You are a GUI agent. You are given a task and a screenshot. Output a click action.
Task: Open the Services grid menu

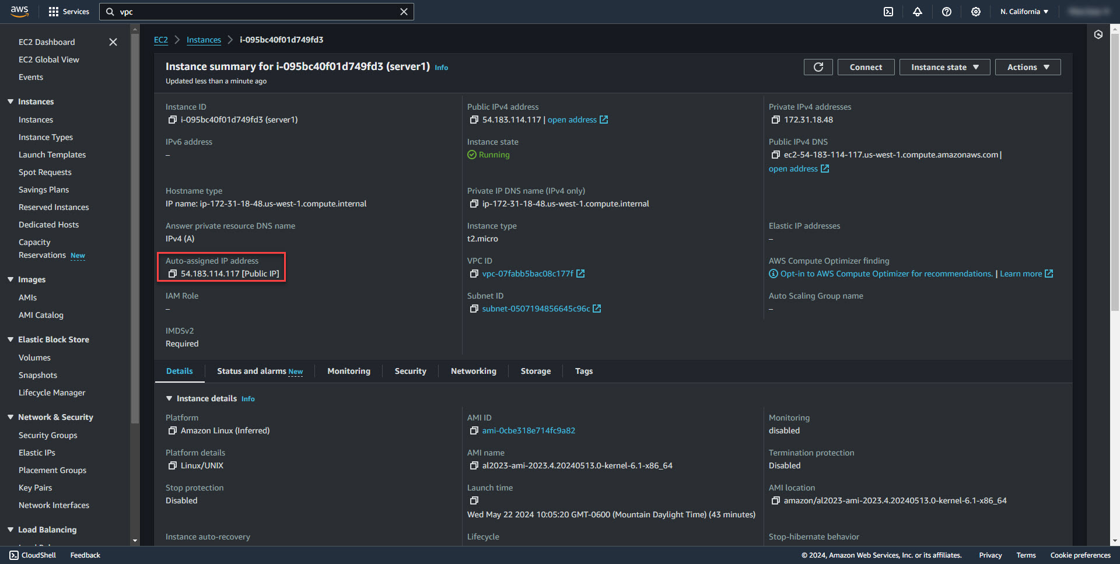(x=69, y=12)
